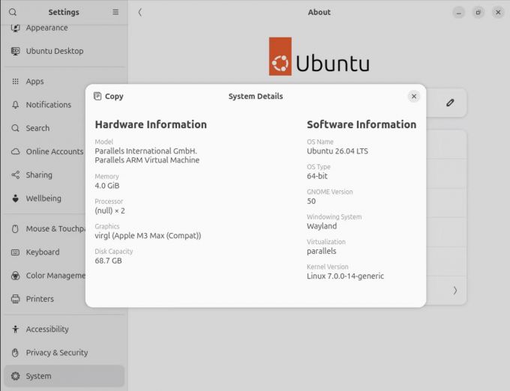Screen dimensions: 510x391
Task: Click GNOME version value 50
Action: pos(311,201)
